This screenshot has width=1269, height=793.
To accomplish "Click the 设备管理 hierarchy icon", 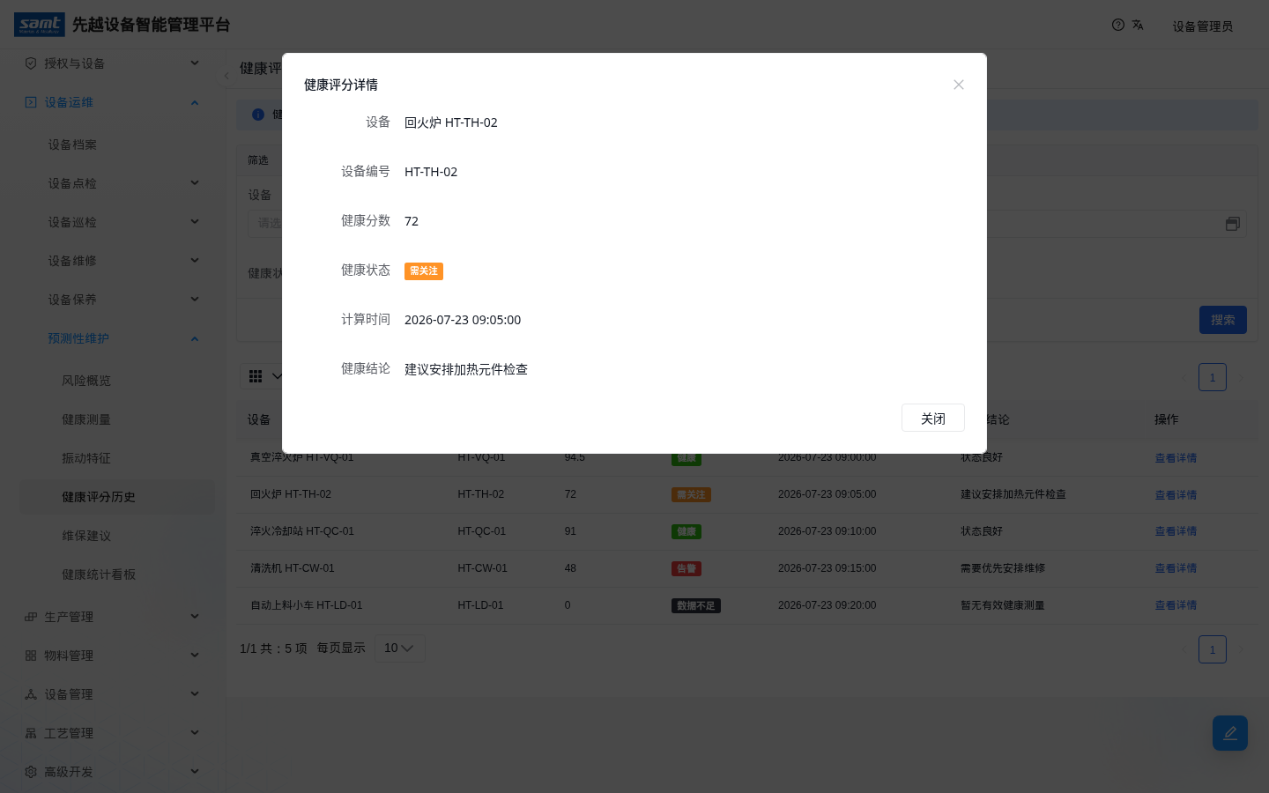I will [31, 694].
